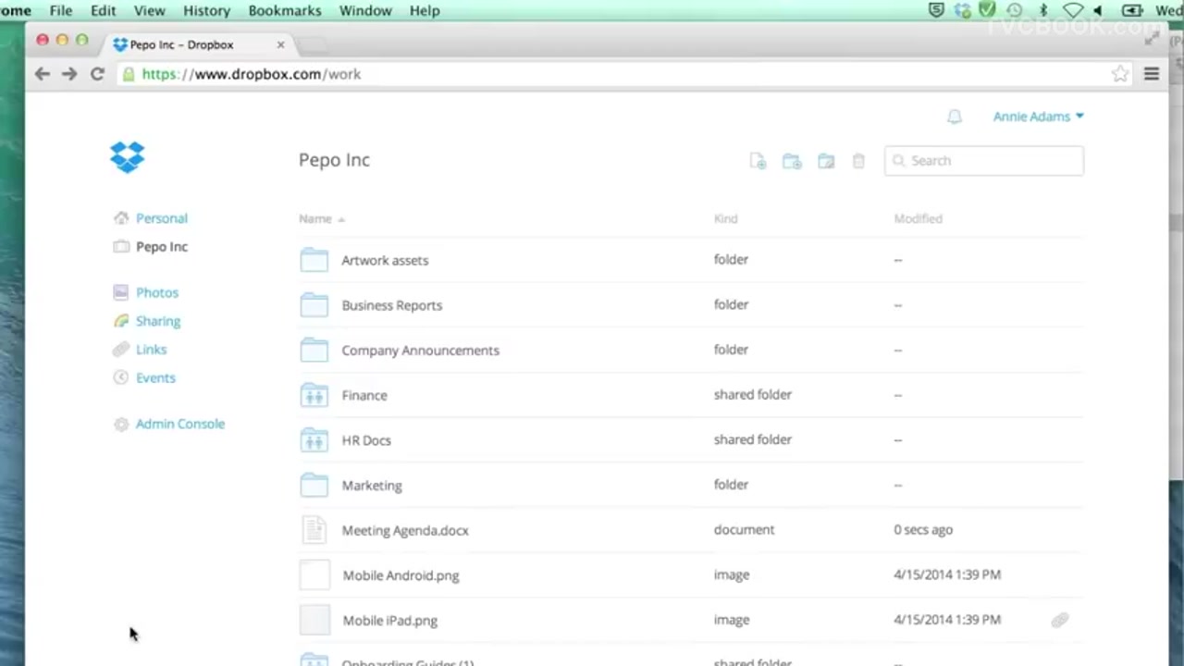1184x666 pixels.
Task: Click the Events clock icon
Action: point(121,377)
